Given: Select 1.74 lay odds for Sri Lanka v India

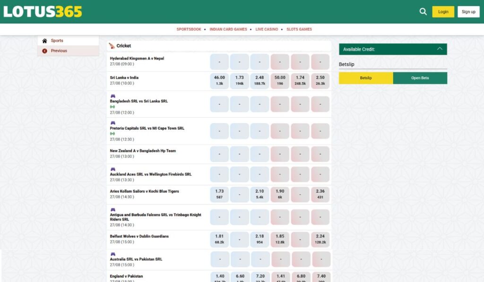Looking at the screenshot, I should click(300, 80).
